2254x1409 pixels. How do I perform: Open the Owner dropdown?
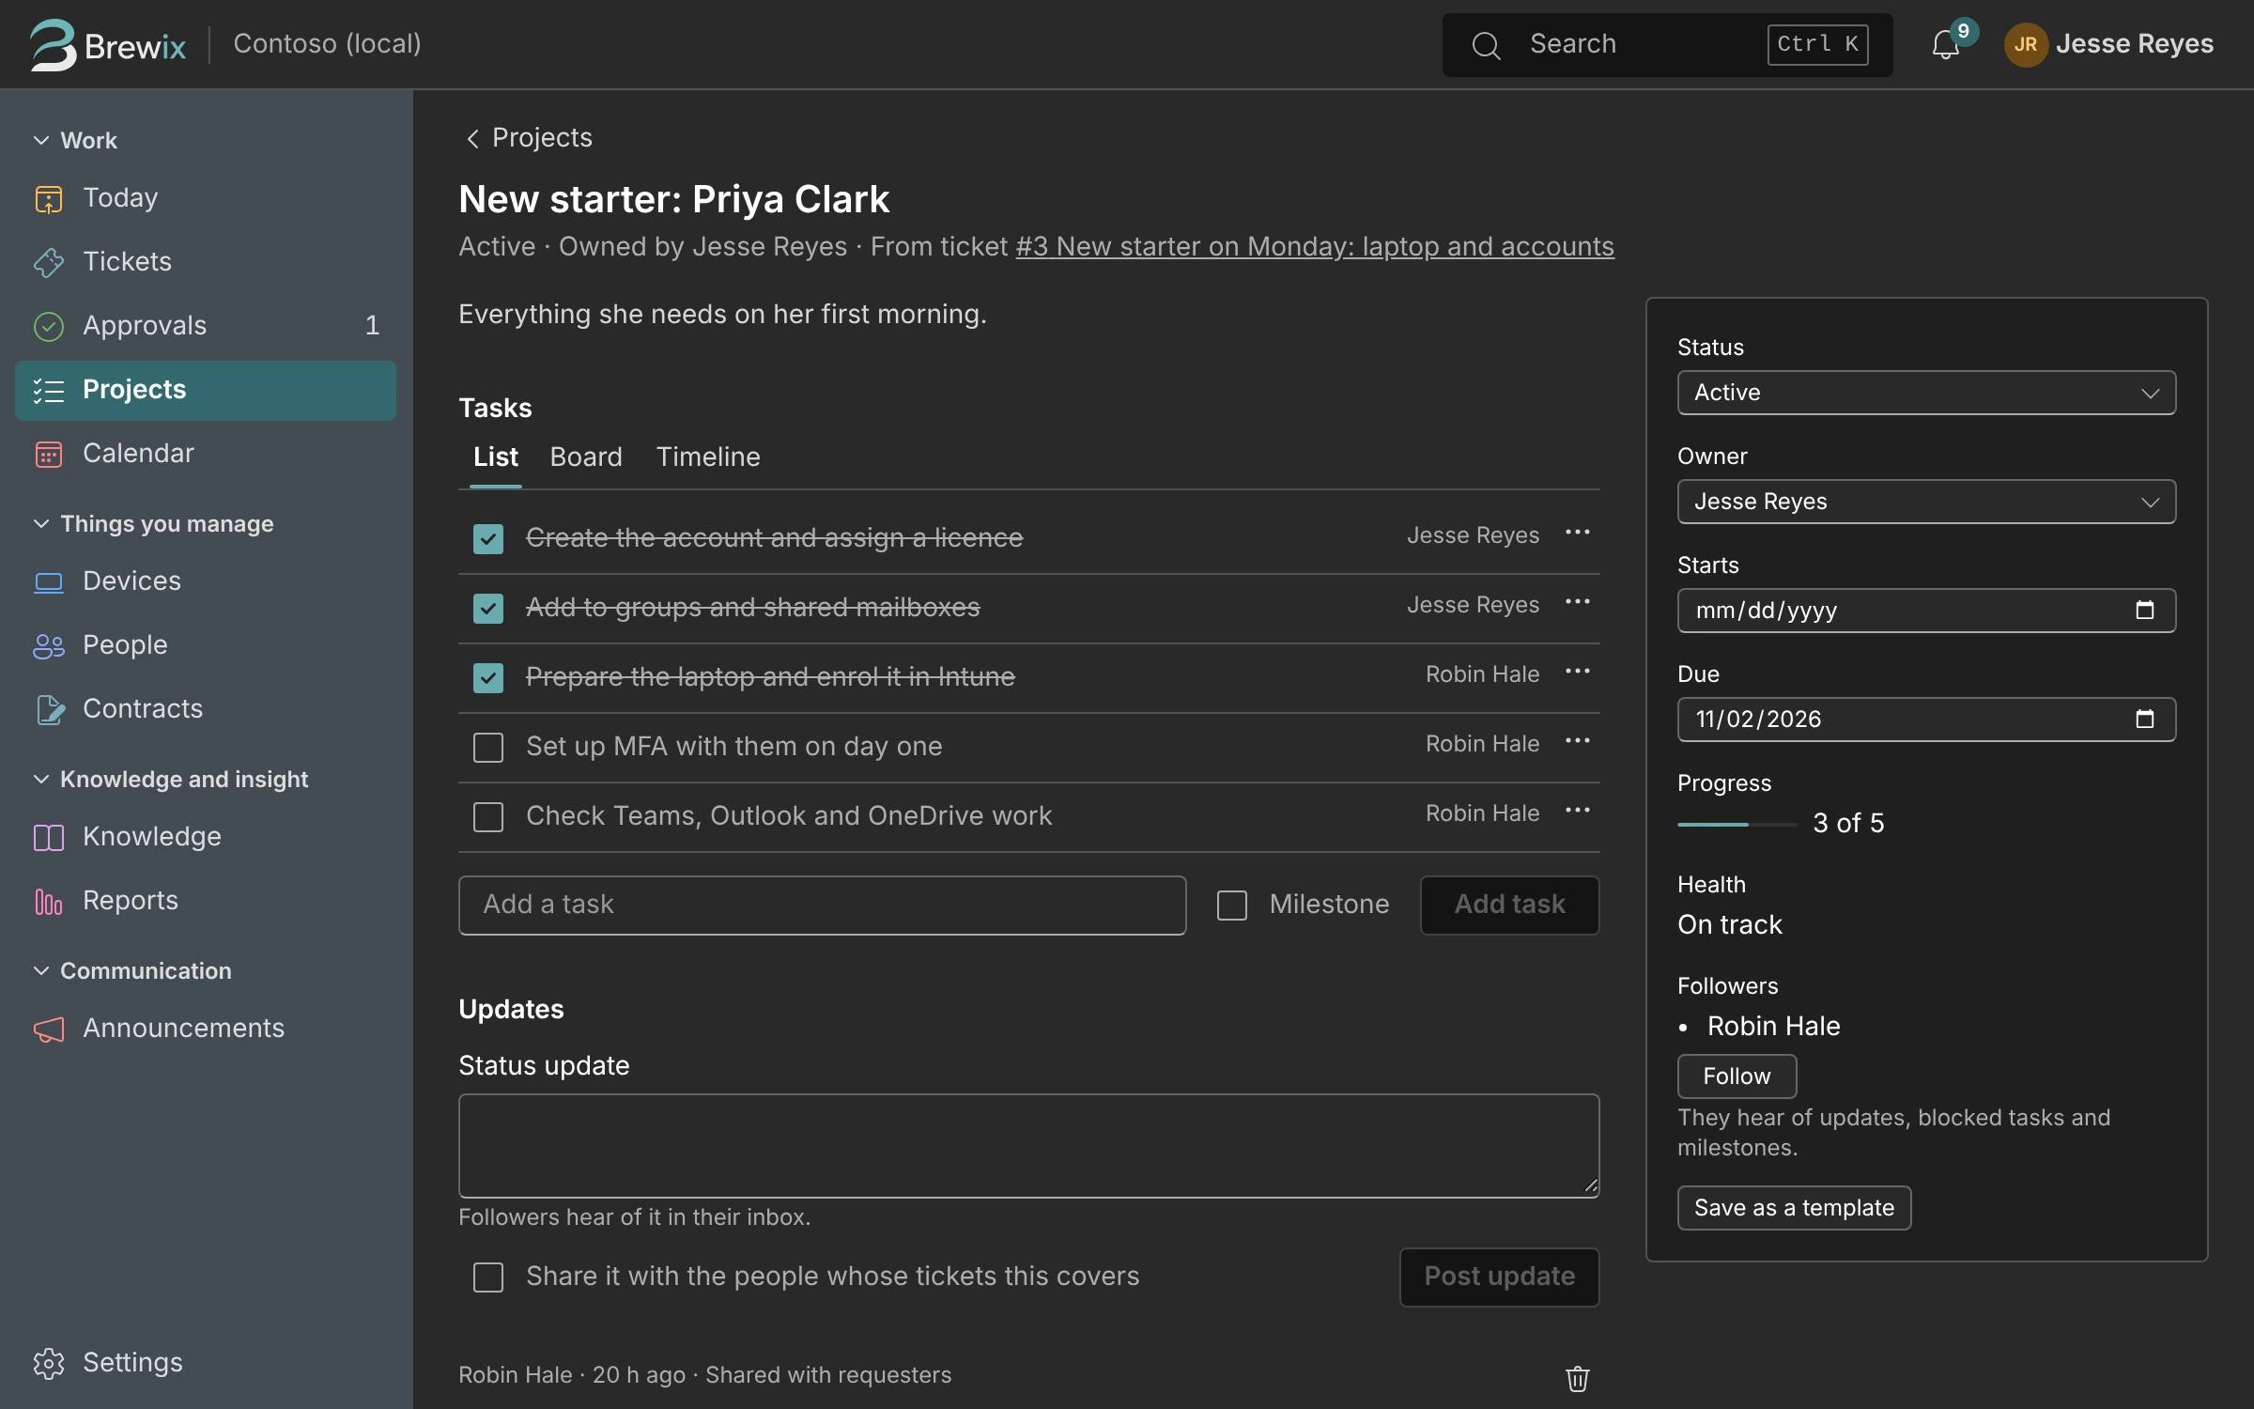tap(1926, 502)
